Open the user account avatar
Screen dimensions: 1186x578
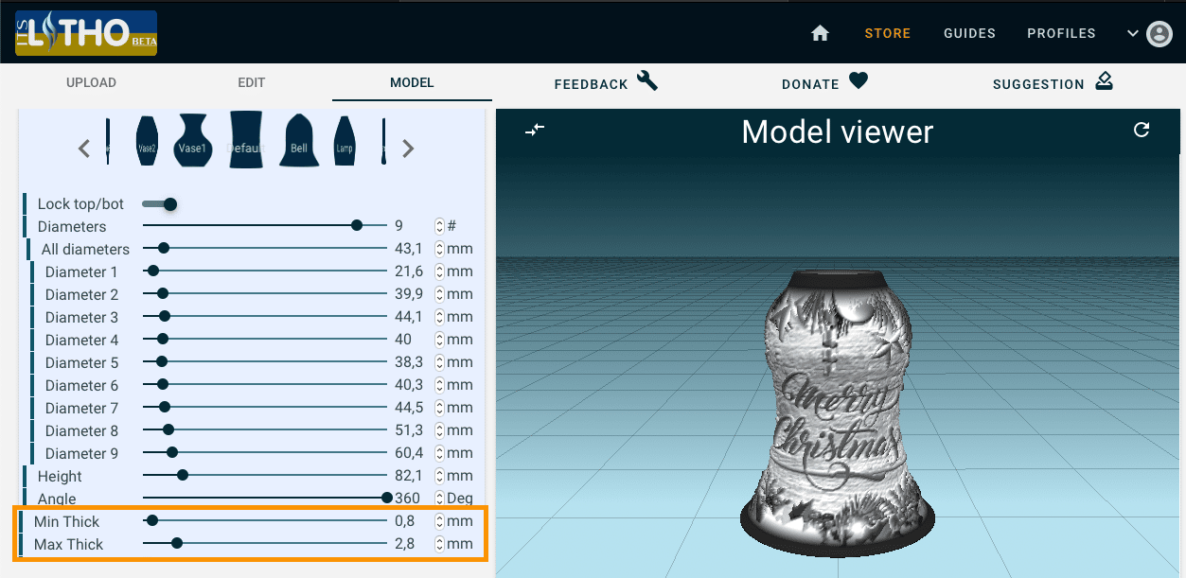pos(1159,34)
